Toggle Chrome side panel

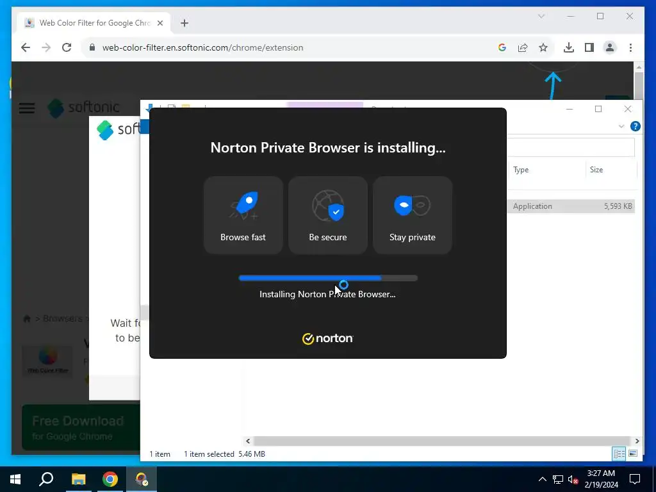[x=589, y=47]
